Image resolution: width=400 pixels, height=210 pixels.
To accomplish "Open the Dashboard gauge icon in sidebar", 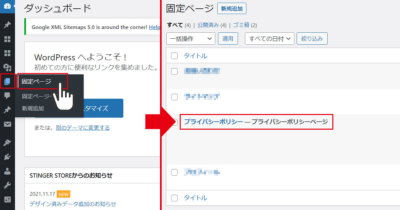I will click(7, 6).
